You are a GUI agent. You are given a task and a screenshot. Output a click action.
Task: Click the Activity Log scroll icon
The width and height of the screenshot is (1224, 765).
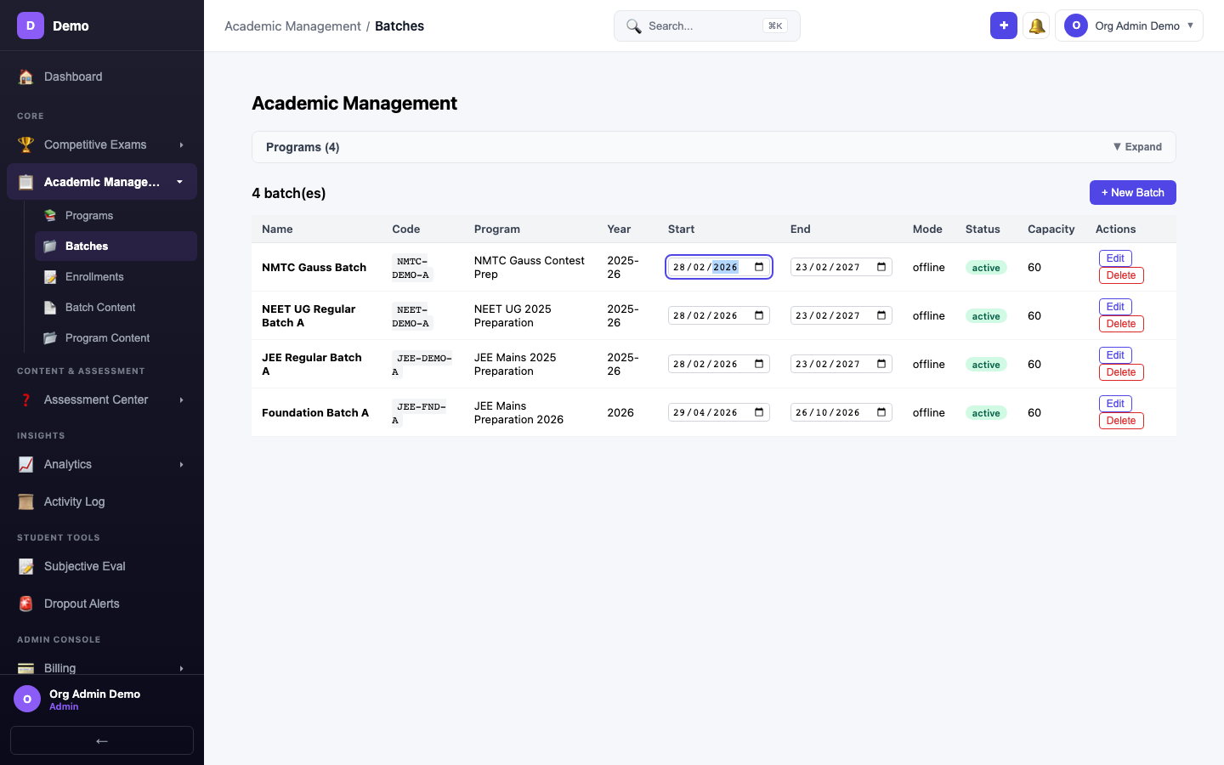click(26, 501)
